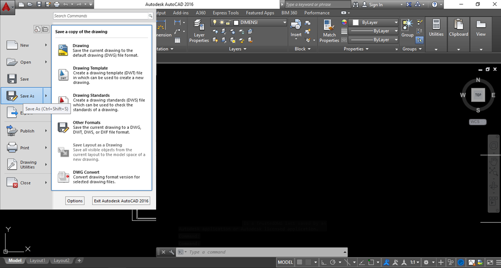Screen dimensions: 501x268
Task: Click in the Search Commands field
Action: point(101,16)
